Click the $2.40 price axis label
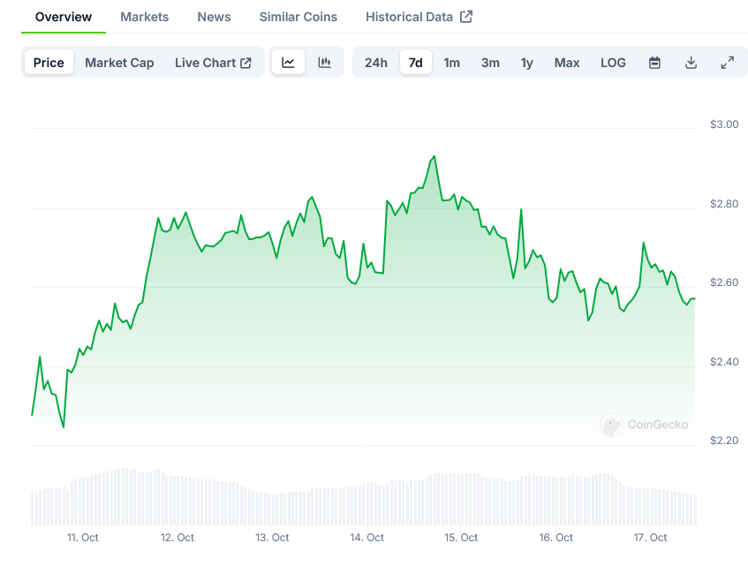The height and width of the screenshot is (565, 748). [724, 362]
